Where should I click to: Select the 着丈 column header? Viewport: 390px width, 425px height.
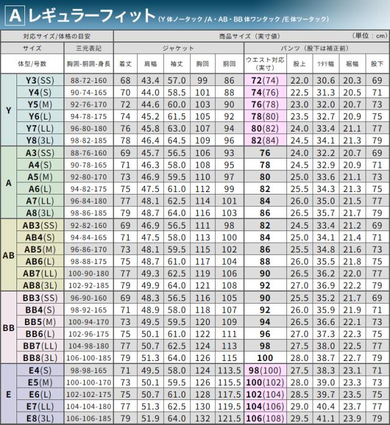126,63
